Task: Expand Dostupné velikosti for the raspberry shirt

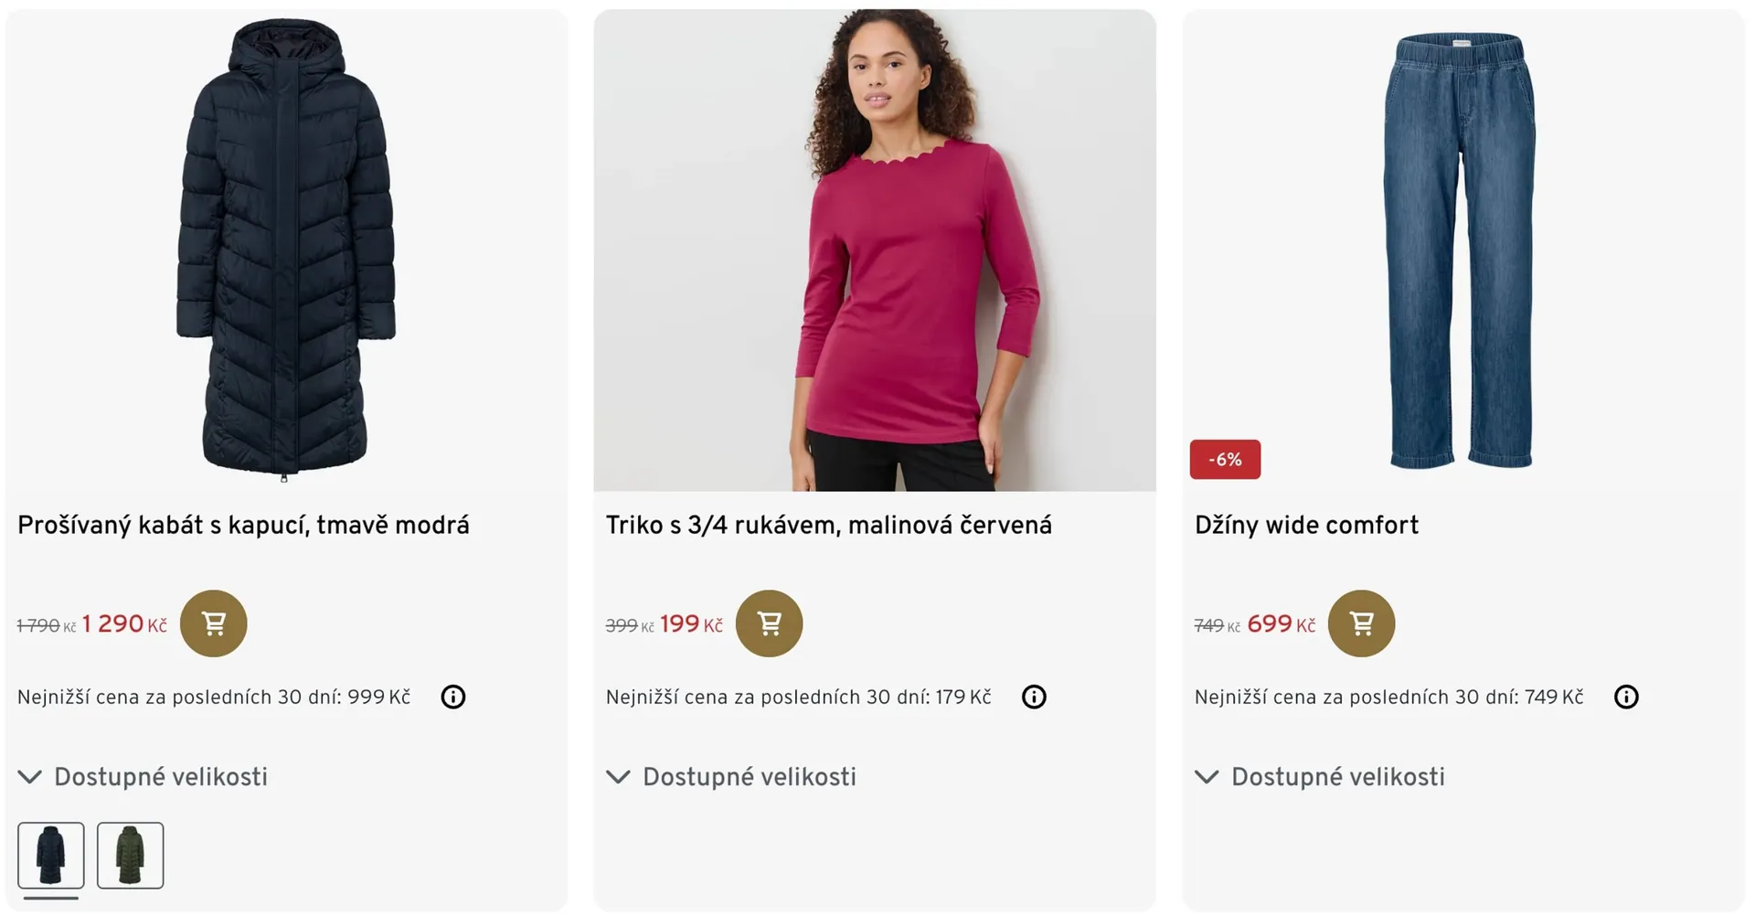Action: [x=732, y=777]
